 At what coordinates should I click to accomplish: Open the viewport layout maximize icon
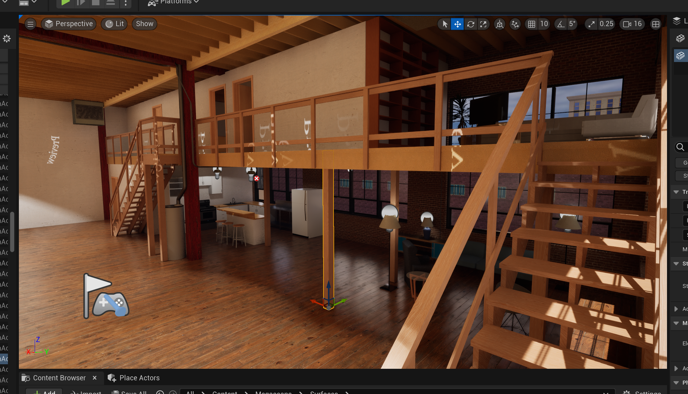pyautogui.click(x=656, y=24)
